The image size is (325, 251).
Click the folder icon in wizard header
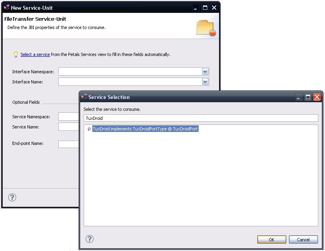(x=206, y=27)
